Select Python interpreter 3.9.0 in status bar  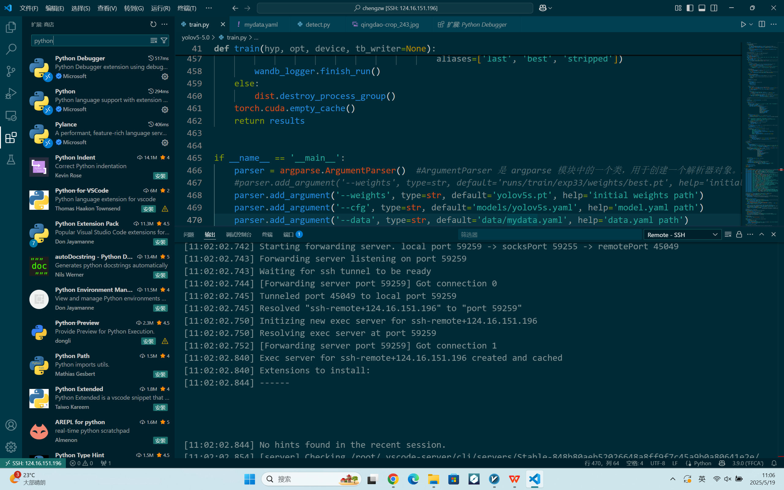point(748,463)
